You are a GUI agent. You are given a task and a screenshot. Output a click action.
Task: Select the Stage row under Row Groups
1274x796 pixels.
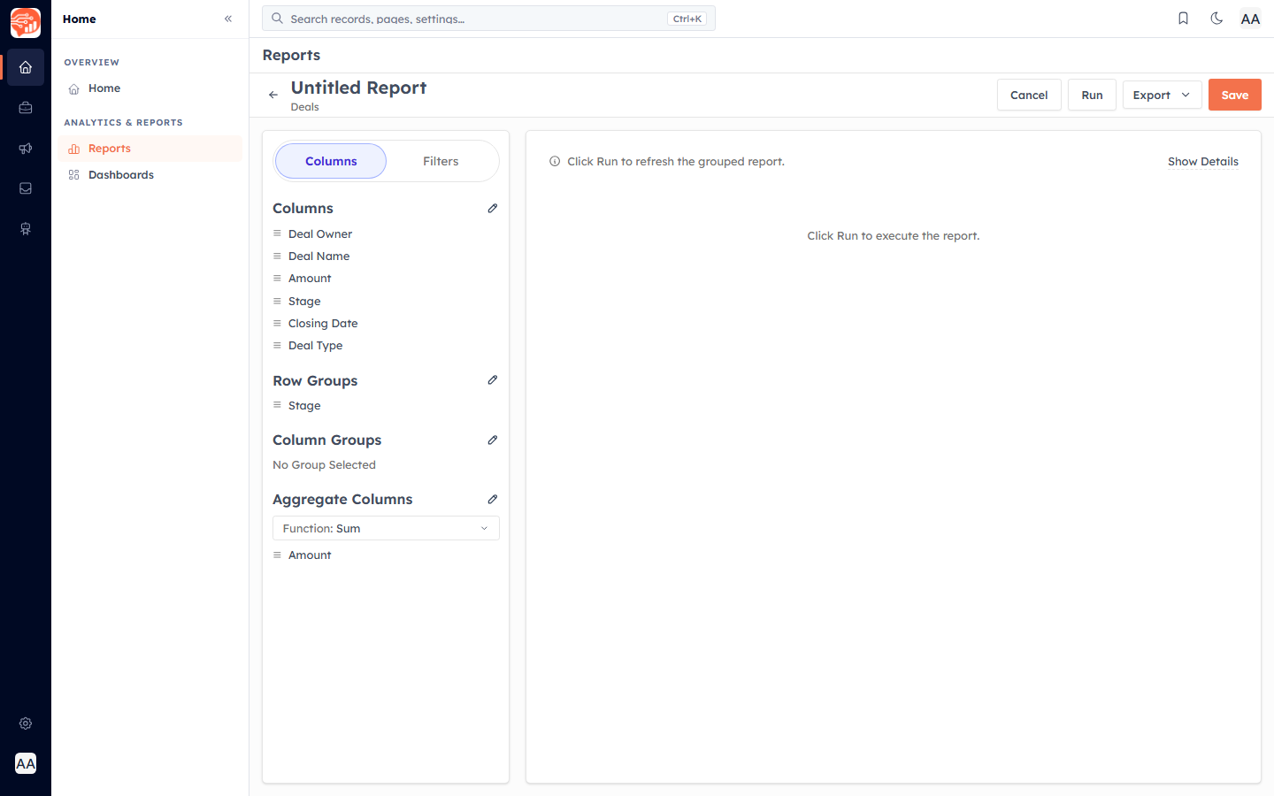[386, 405]
